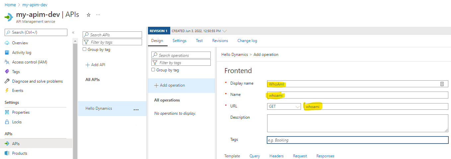Open the GET HTTP method dropdown
451x159 pixels.
[284, 106]
